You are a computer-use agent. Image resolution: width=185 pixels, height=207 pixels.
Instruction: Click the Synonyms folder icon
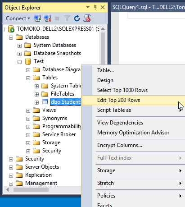point(36,118)
